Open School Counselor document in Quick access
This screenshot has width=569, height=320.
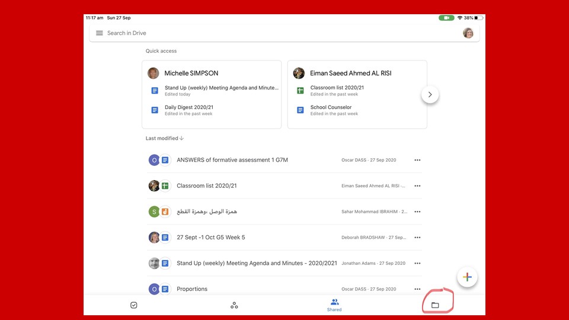point(331,110)
